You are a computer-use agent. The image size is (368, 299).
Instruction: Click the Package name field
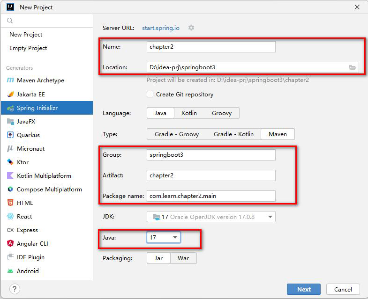tap(211, 196)
